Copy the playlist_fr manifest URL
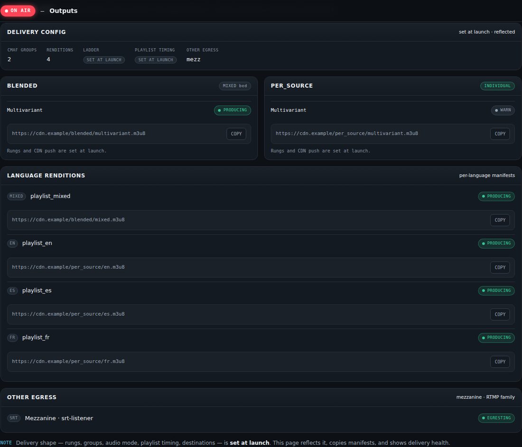Image resolution: width=522 pixels, height=447 pixels. click(x=500, y=362)
